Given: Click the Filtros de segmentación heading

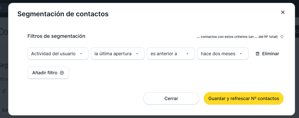Looking at the screenshot, I should 56,36.
